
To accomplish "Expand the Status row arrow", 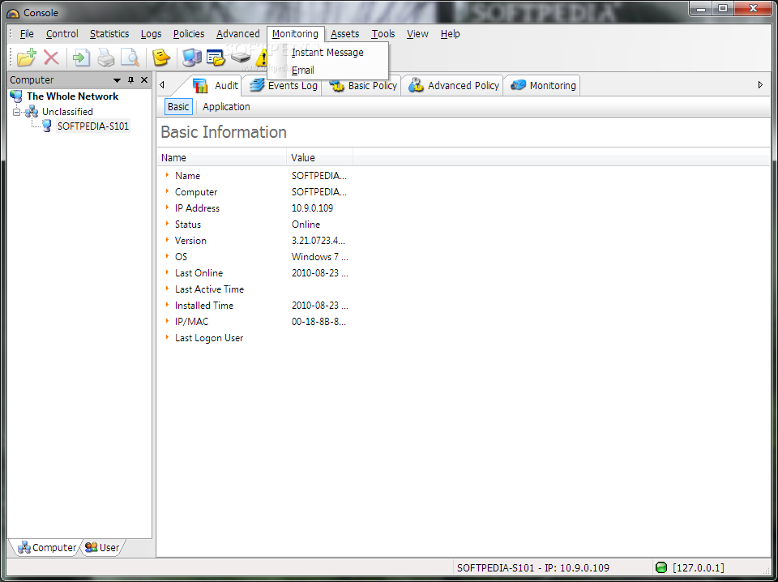I will pyautogui.click(x=168, y=224).
